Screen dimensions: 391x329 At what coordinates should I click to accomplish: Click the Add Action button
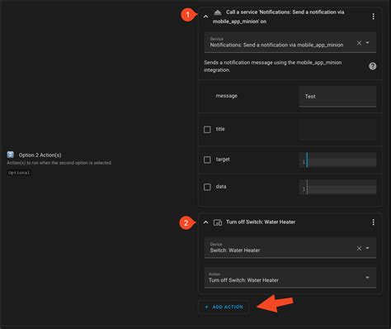tap(224, 307)
